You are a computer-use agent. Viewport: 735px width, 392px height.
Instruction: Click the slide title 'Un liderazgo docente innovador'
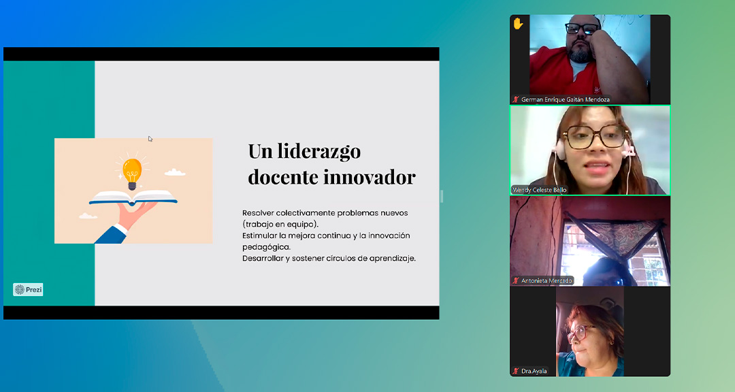(x=331, y=164)
